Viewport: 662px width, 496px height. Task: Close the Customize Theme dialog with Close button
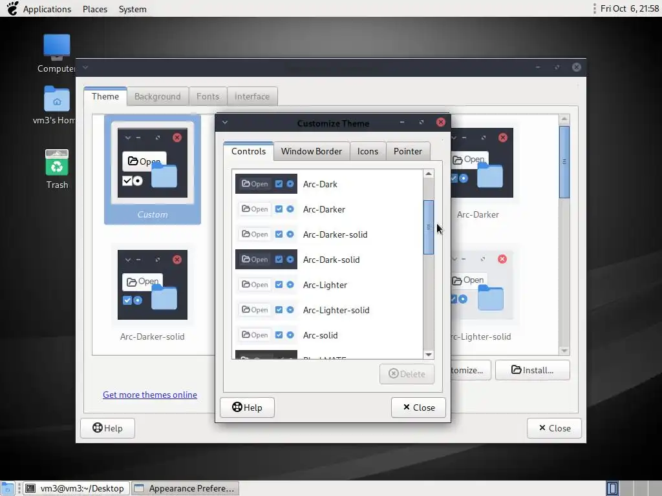(418, 408)
